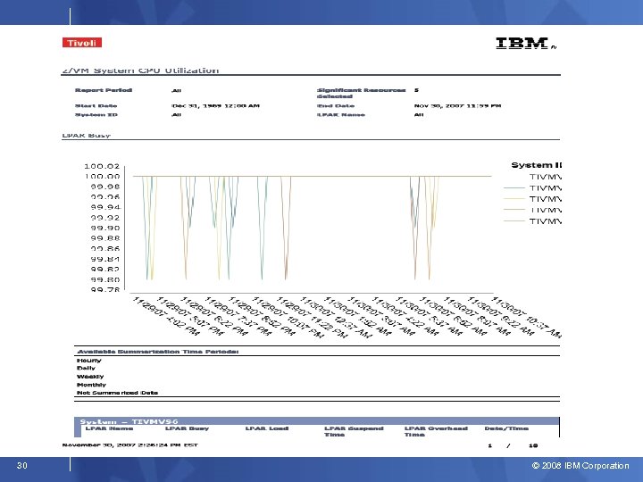Click the LPAR Overhead Time column header
This screenshot has height=482, width=643.
pyautogui.click(x=436, y=431)
